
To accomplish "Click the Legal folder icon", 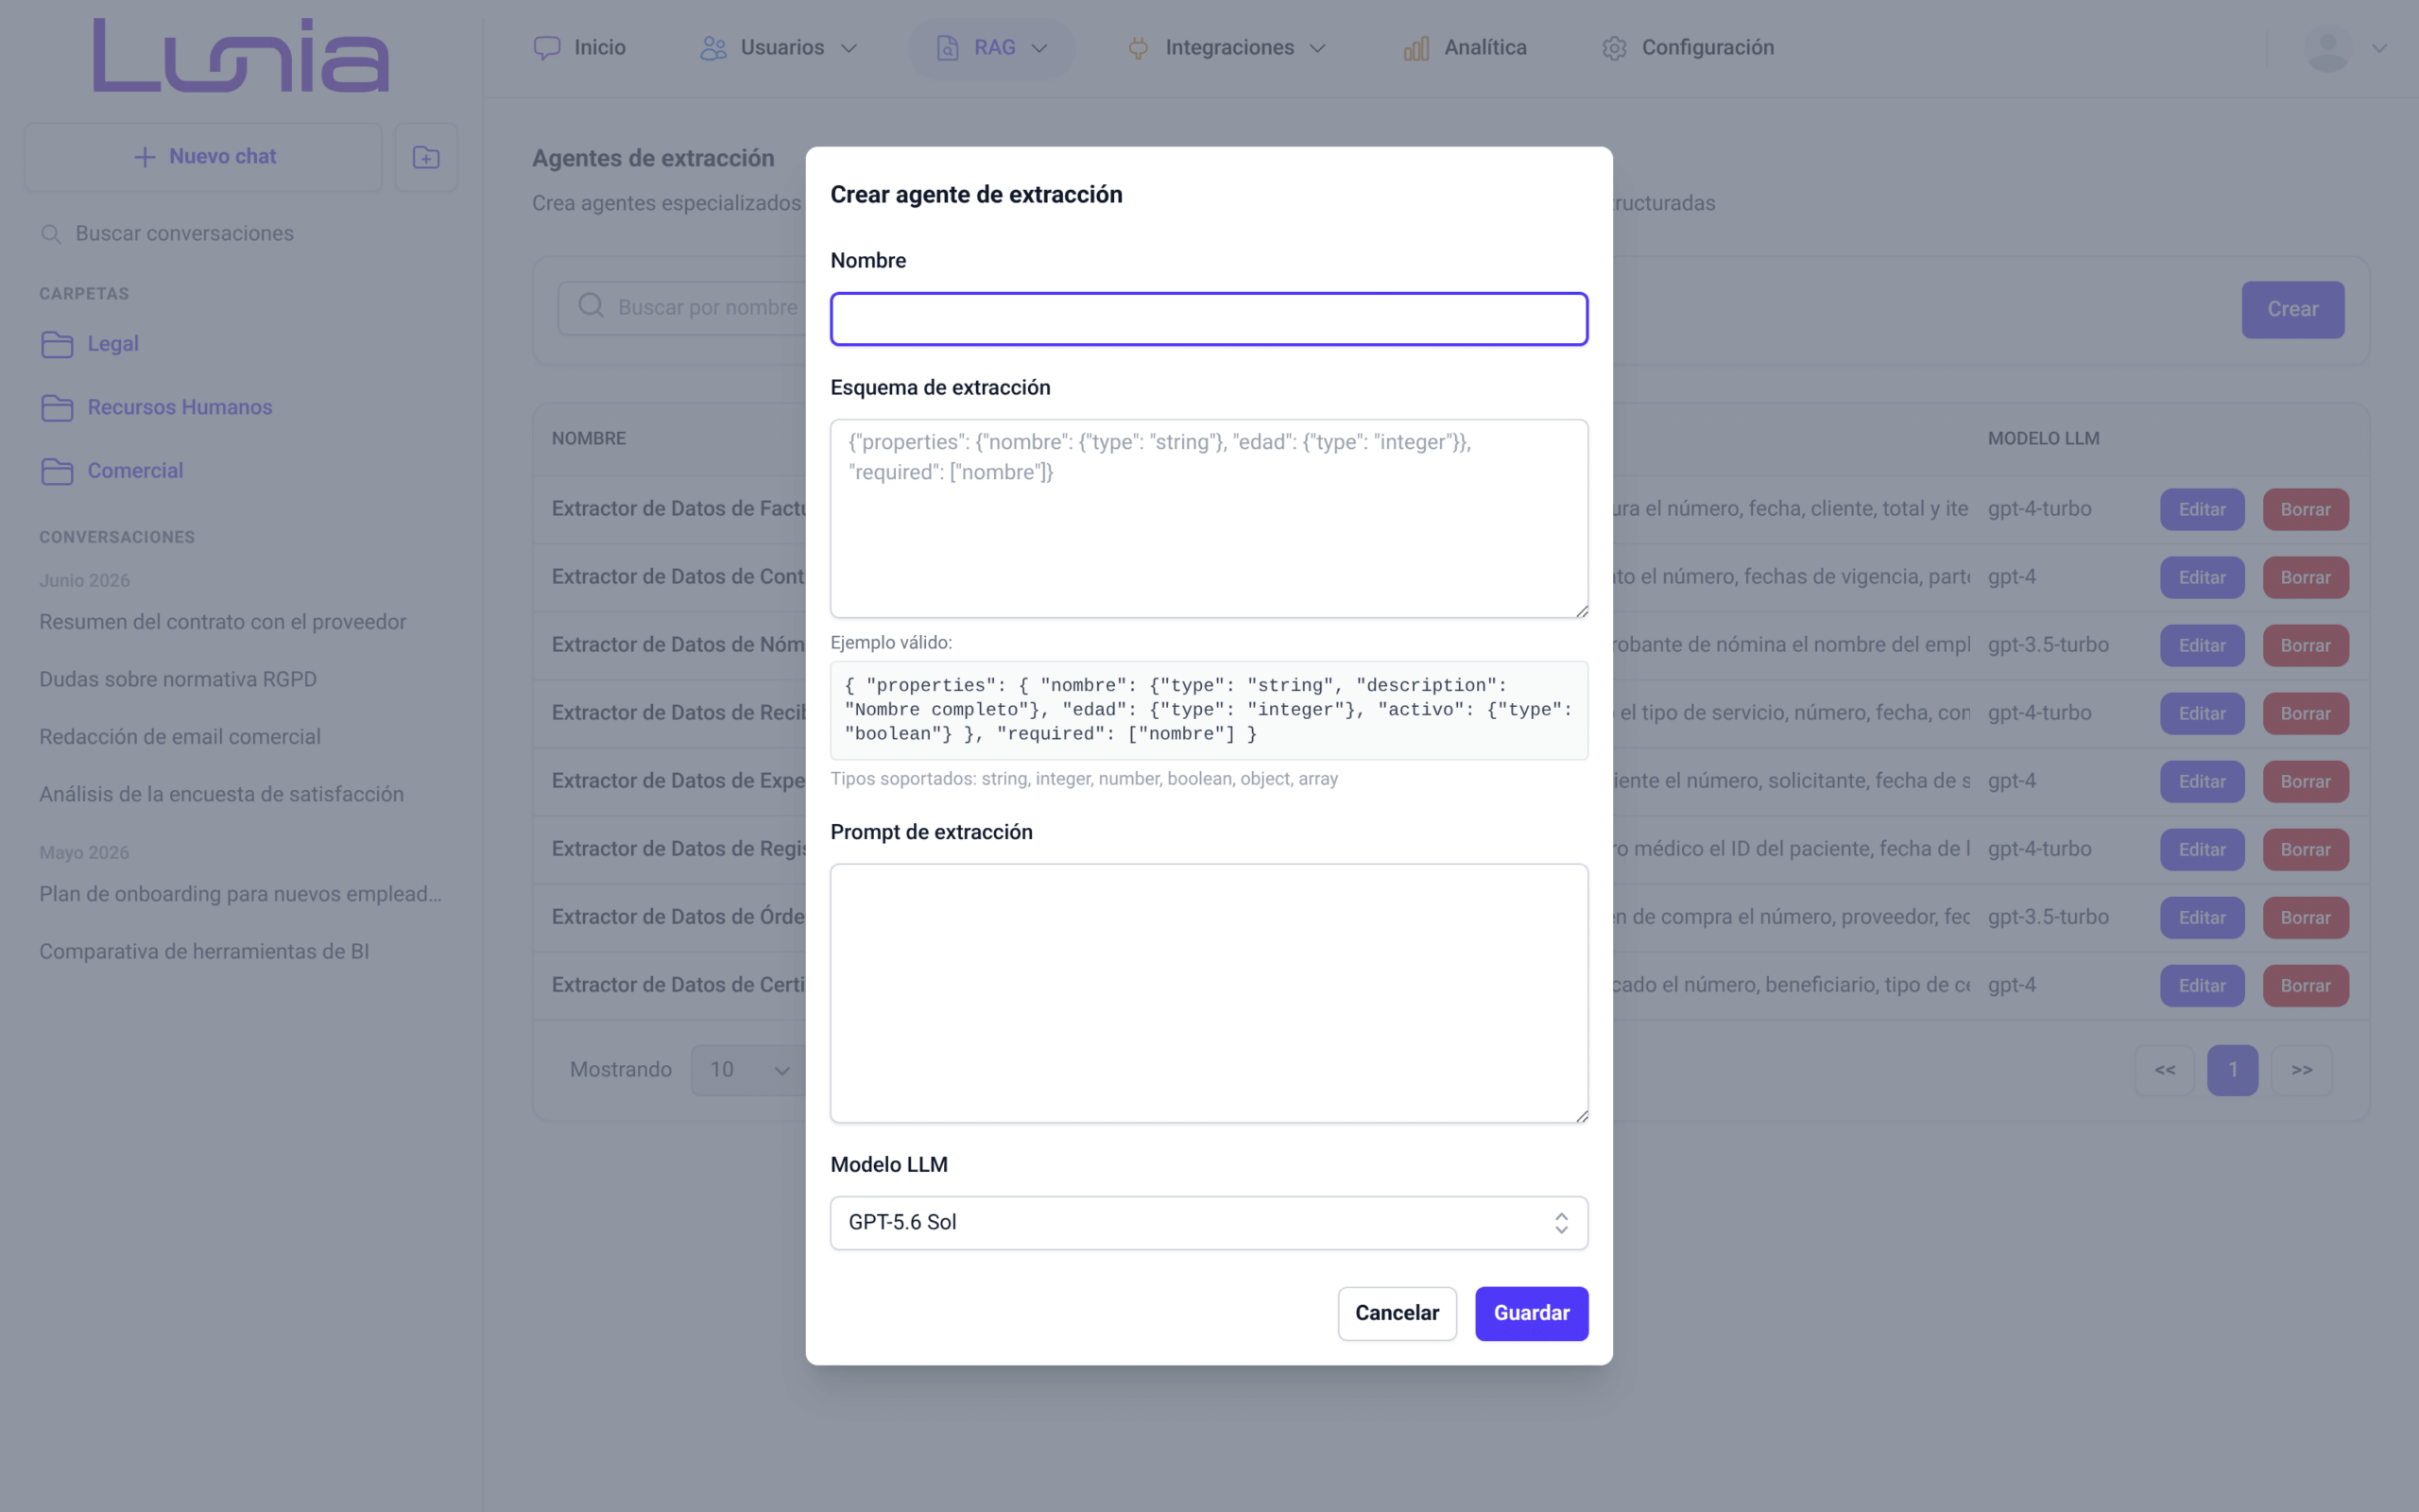I will point(57,344).
